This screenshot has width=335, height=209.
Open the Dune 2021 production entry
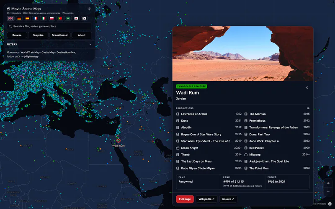coord(209,121)
